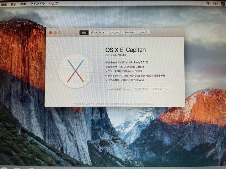Click the OS X El Capitan title
This screenshot has width=226, height=169.
coord(126,50)
